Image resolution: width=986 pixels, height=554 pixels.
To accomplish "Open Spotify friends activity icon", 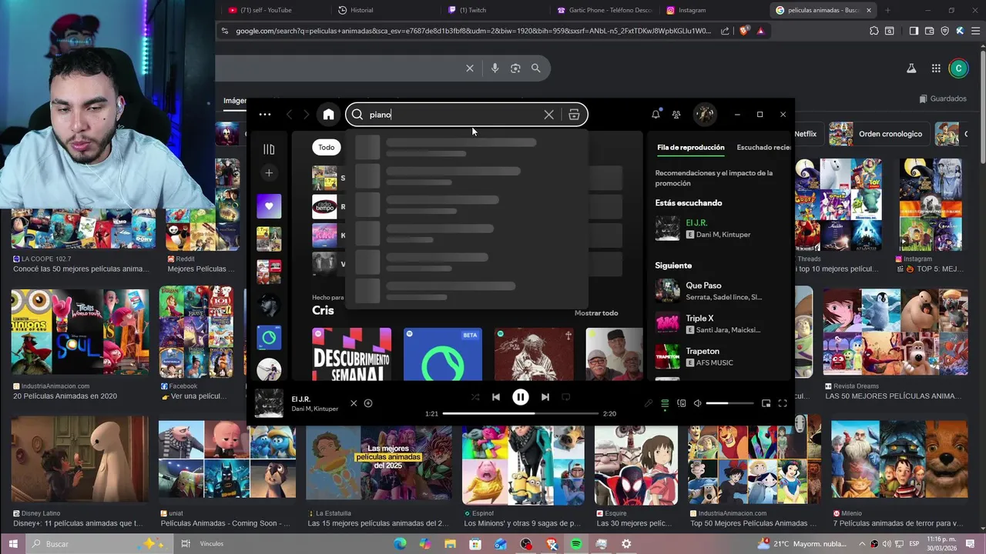I will pyautogui.click(x=676, y=115).
